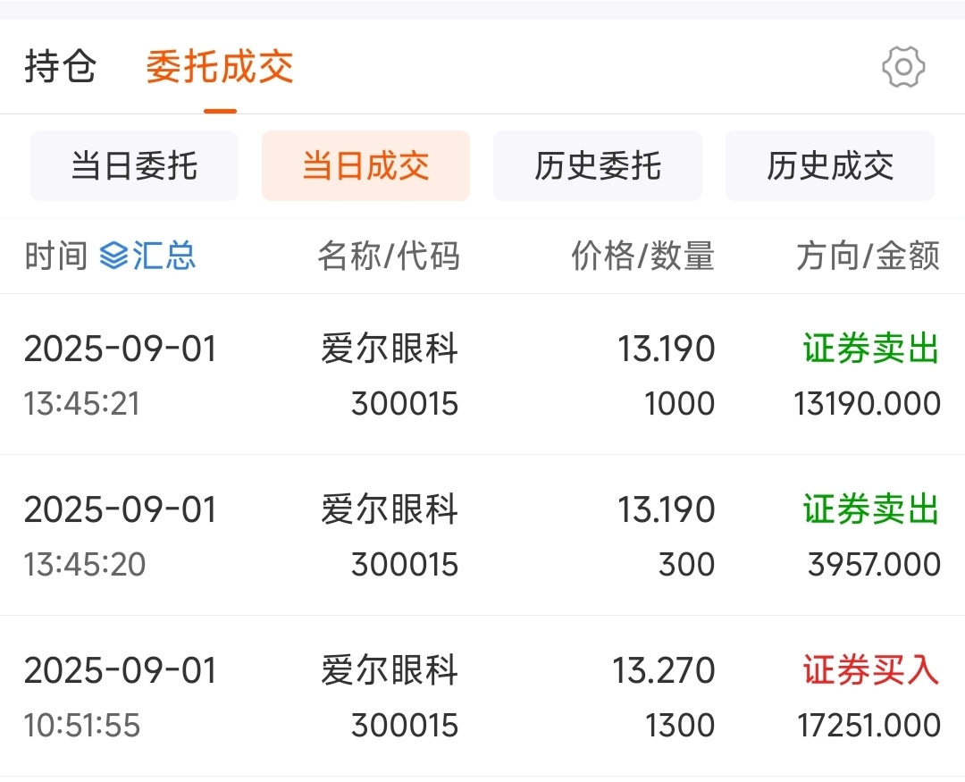The image size is (965, 782).
Task: Show 当日委托 orders
Action: 134,165
